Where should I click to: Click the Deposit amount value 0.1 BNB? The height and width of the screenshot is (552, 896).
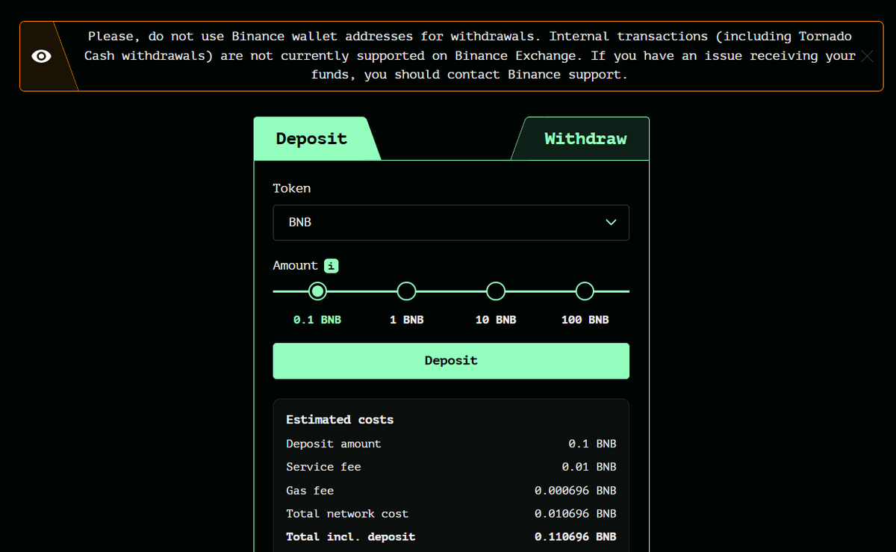(x=592, y=444)
